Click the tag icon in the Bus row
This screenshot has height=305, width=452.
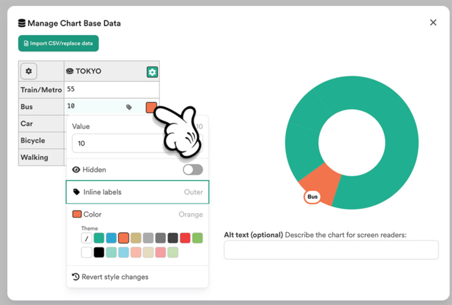click(x=129, y=107)
